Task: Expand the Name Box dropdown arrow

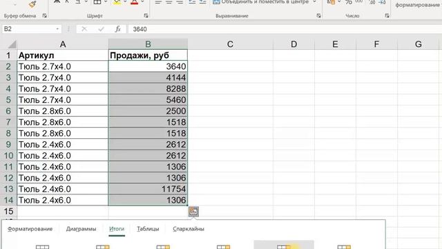Action: (57, 29)
